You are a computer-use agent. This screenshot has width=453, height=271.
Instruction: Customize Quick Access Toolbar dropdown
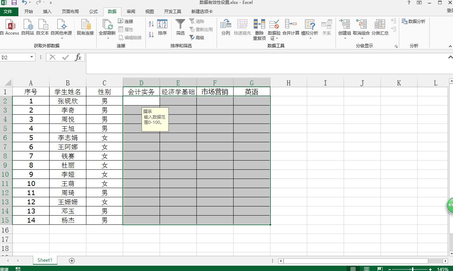51,2
